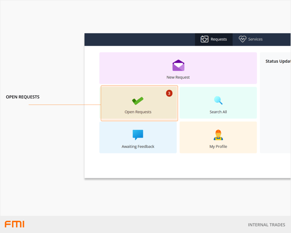291x233 pixels.
Task: Open the Awaiting Feedback tile label
Action: [x=138, y=147]
